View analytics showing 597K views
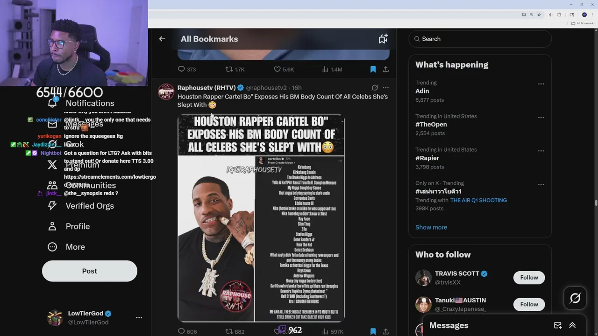Screen dimensions: 598x336 click(333, 331)
